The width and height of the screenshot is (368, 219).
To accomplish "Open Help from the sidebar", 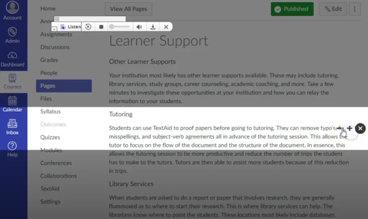I will (x=13, y=150).
